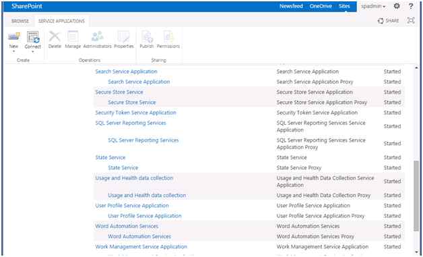The height and width of the screenshot is (257, 423).
Task: Select the 'Secure Store Service Application Proxy' text
Action: click(x=321, y=103)
